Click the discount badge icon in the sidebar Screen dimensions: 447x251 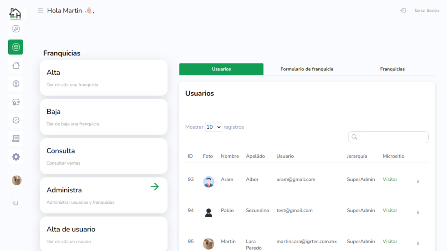tap(16, 120)
